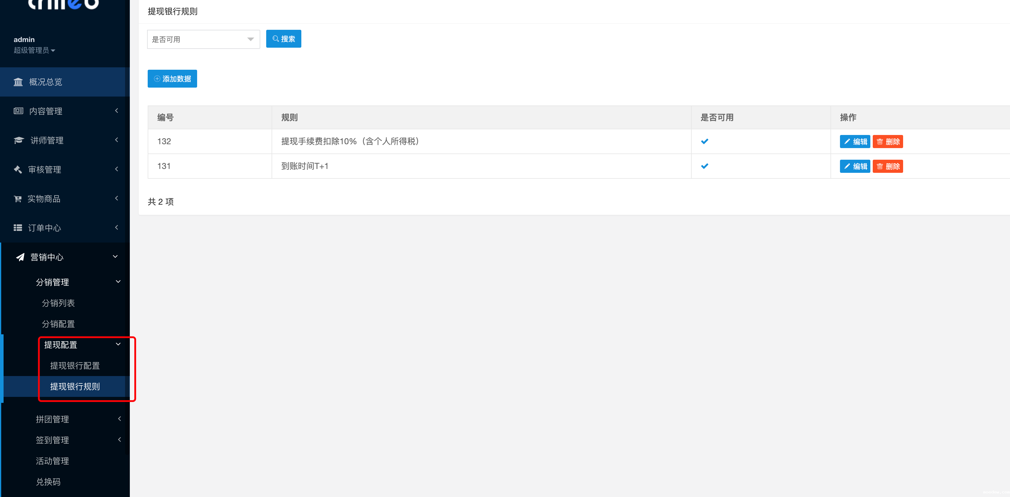Open the 是否可用 filter dropdown

[x=203, y=39]
